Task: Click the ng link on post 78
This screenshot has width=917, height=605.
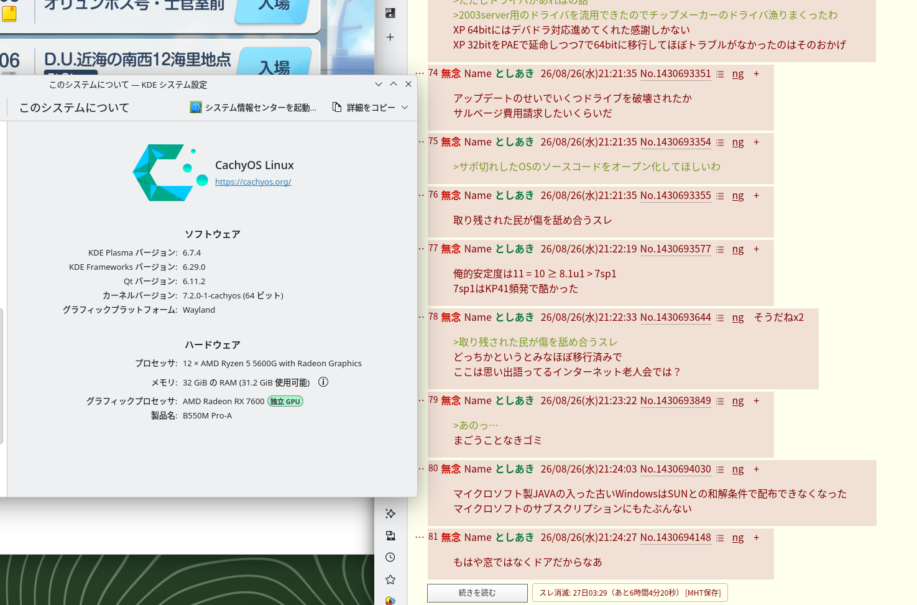Action: click(x=738, y=317)
